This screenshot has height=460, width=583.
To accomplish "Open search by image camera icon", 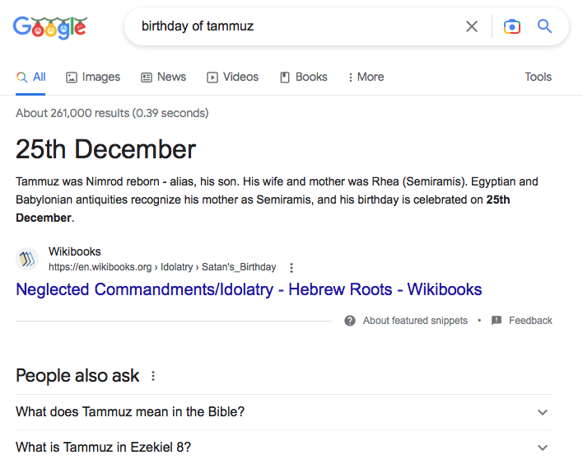I will (512, 26).
